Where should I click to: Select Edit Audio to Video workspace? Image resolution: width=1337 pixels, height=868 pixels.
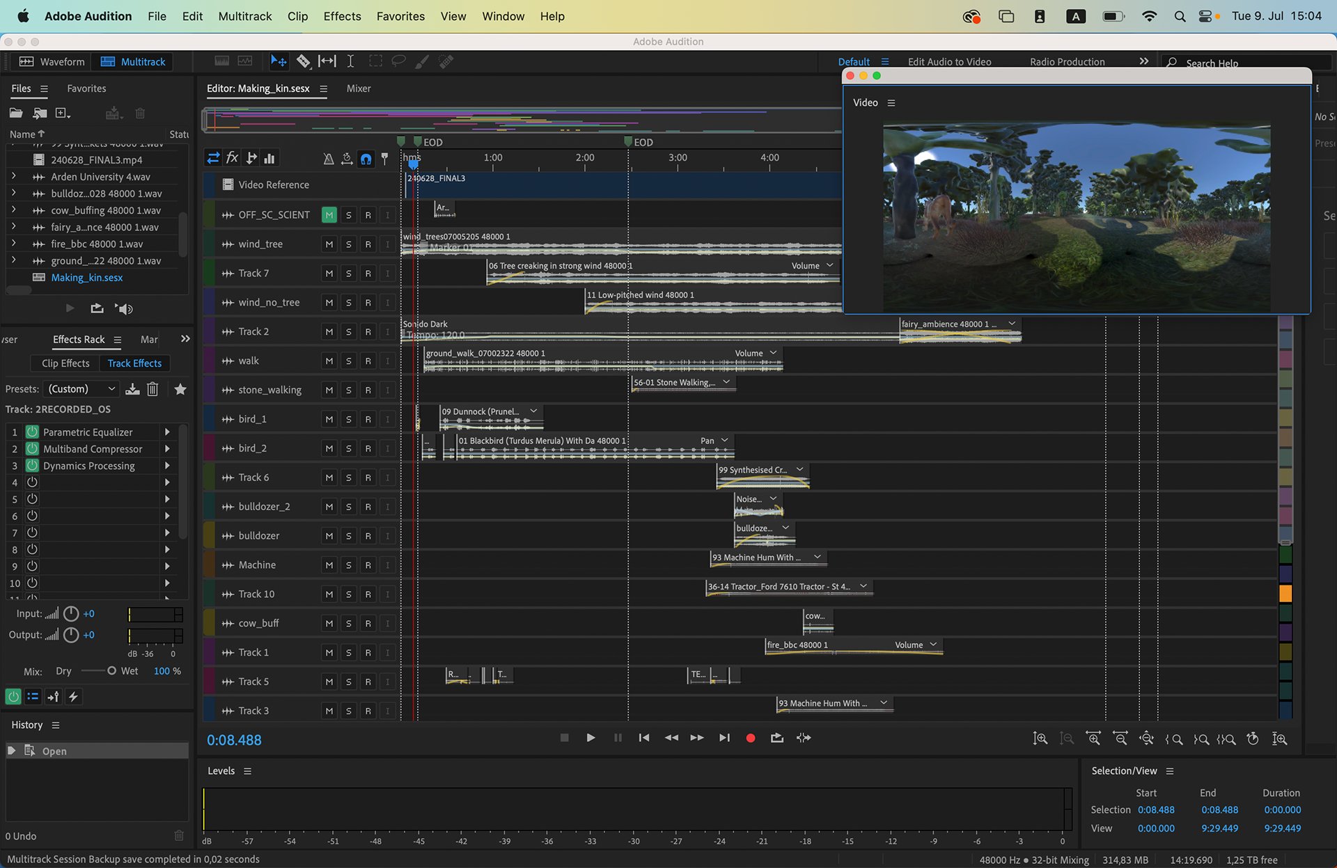tap(949, 62)
